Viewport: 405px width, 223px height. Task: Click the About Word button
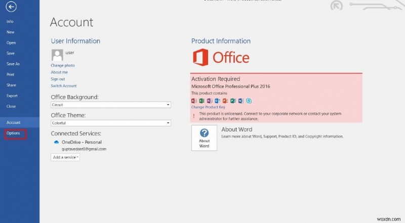tap(204, 138)
